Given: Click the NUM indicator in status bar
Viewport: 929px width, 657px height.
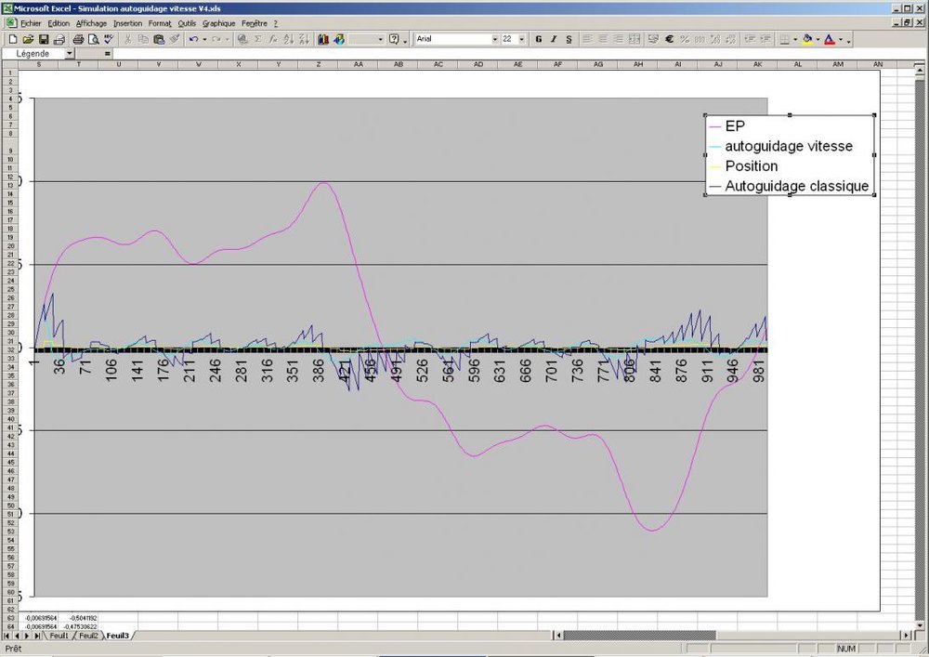Looking at the screenshot, I should point(846,649).
